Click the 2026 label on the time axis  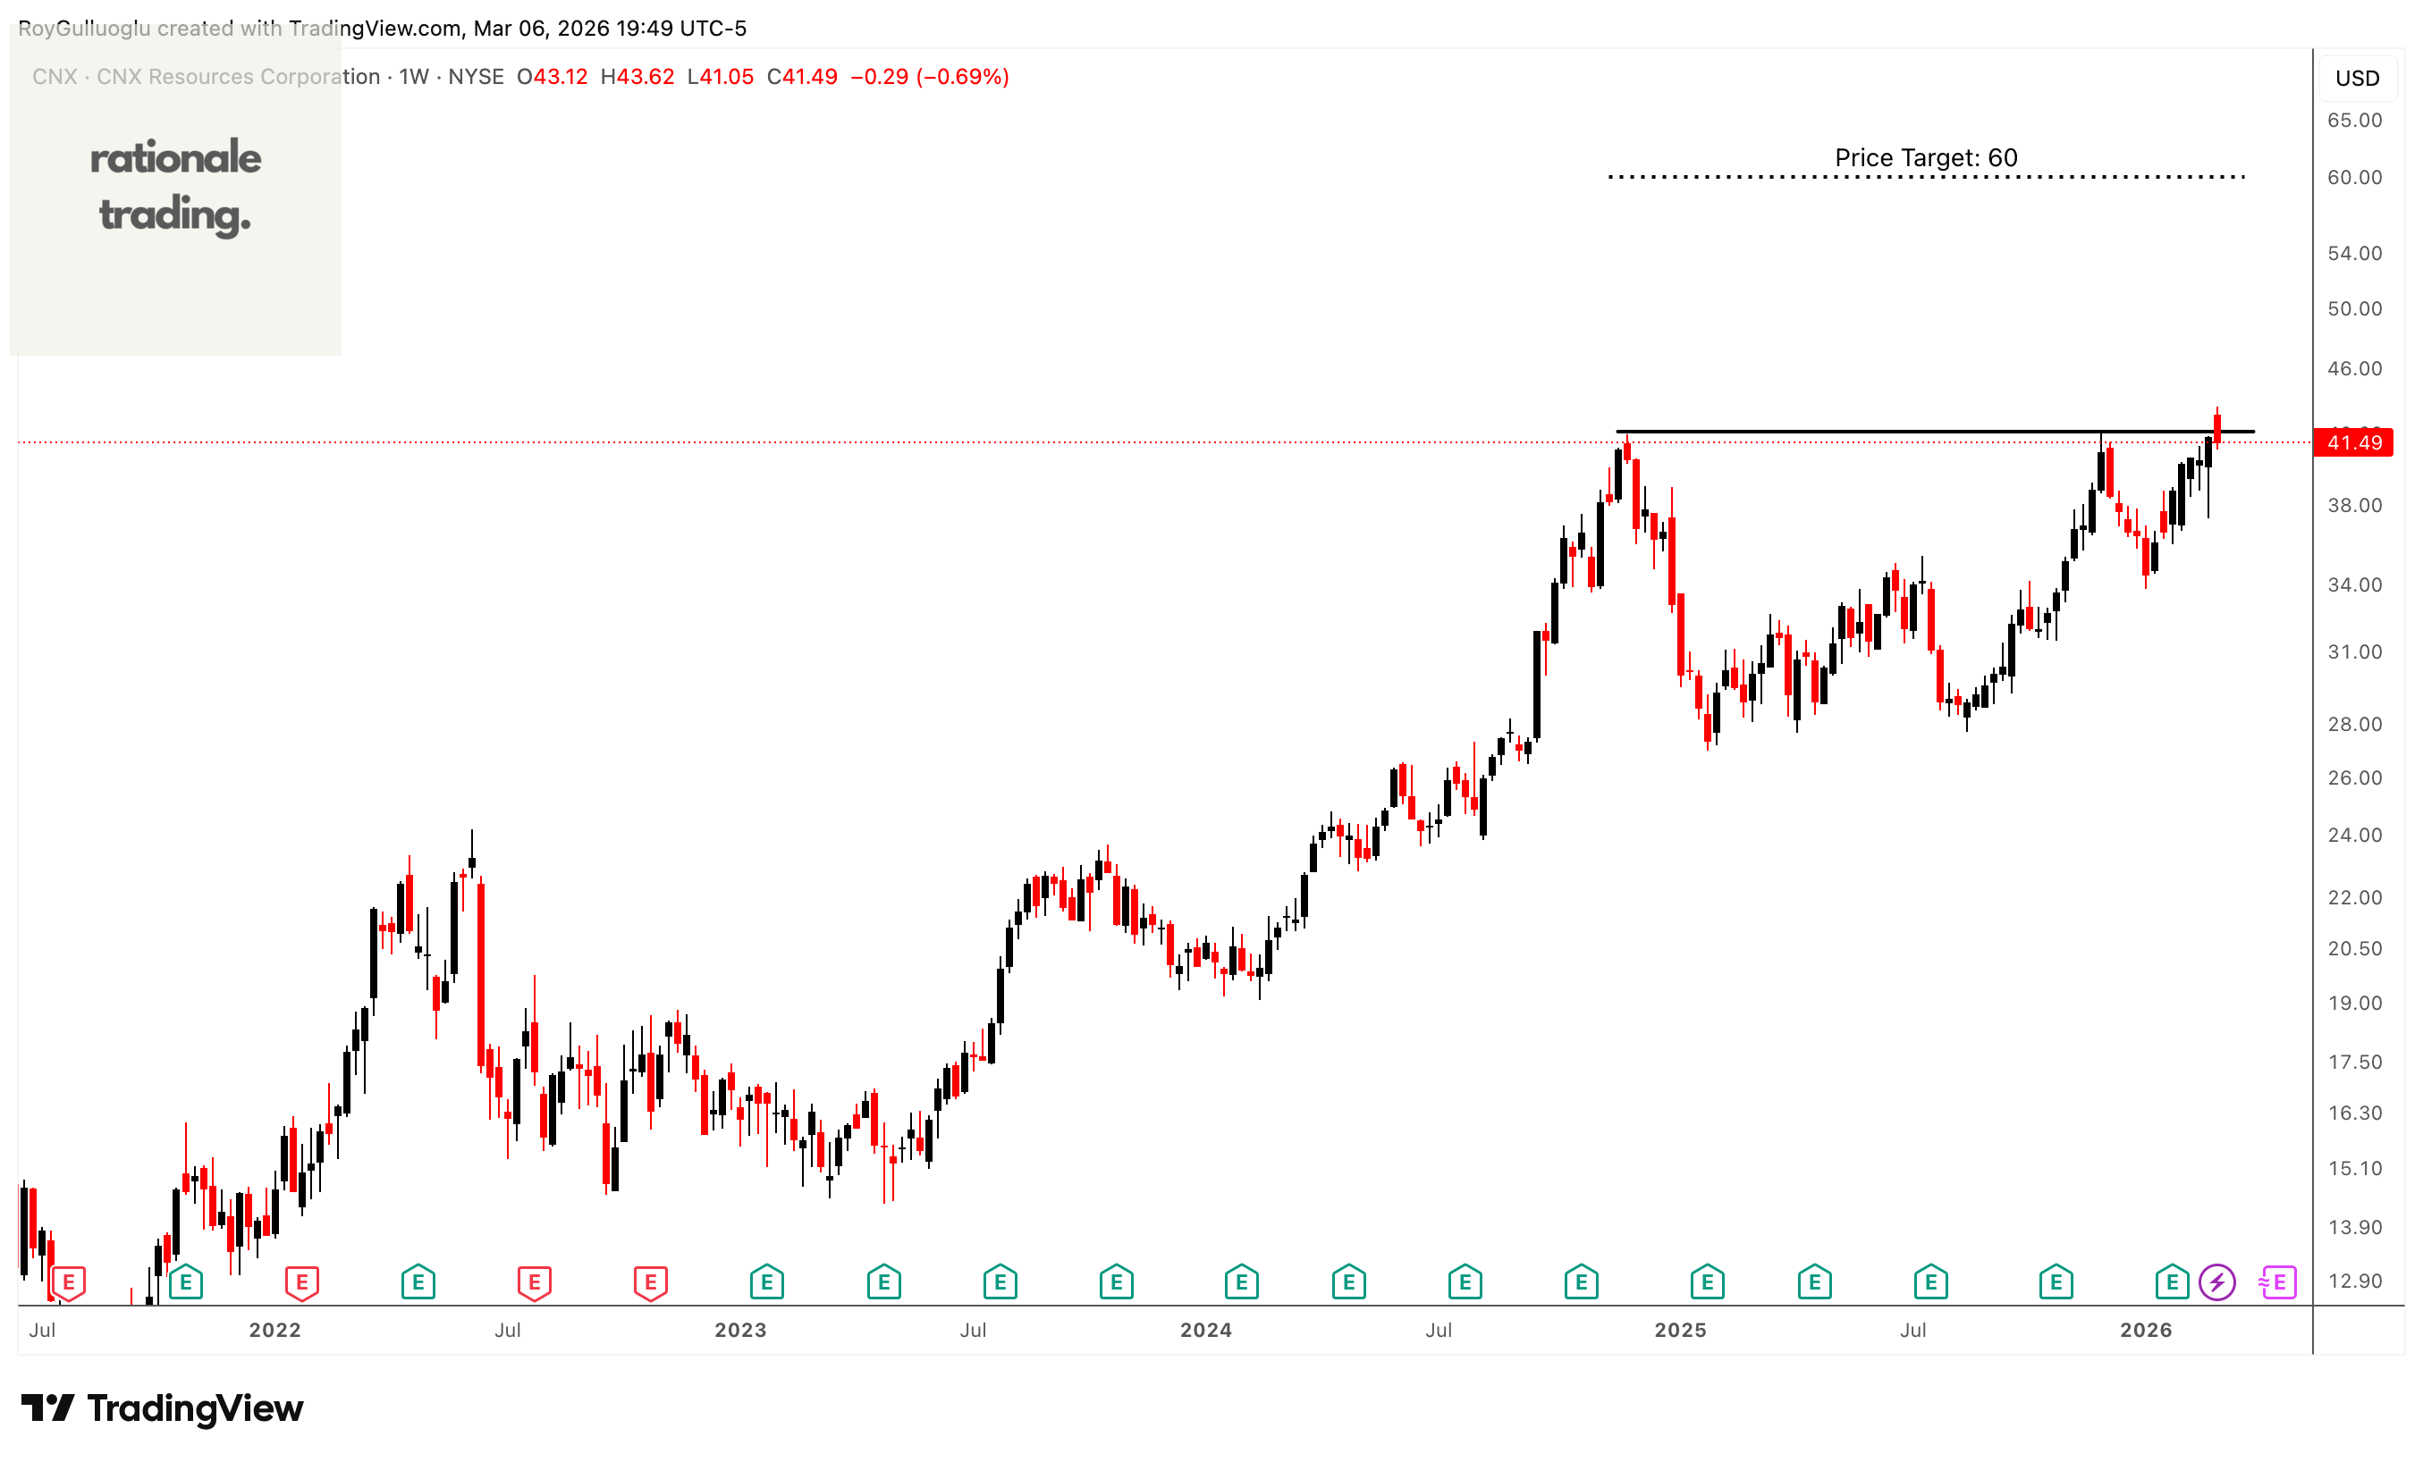[2146, 1331]
